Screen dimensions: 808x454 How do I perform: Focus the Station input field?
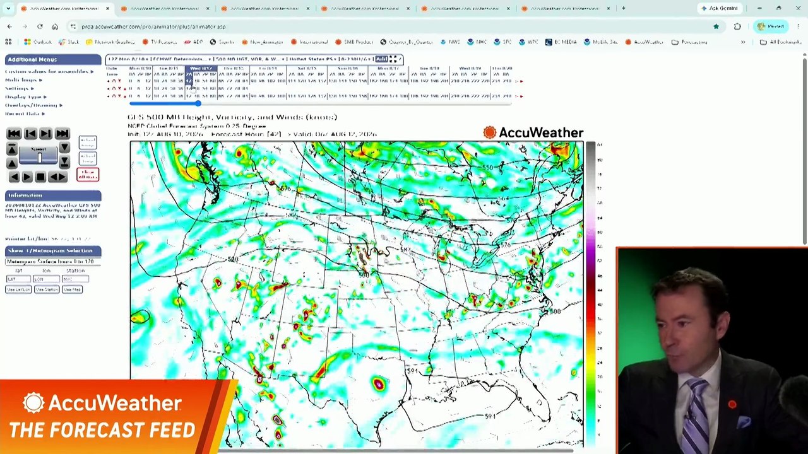coord(75,279)
